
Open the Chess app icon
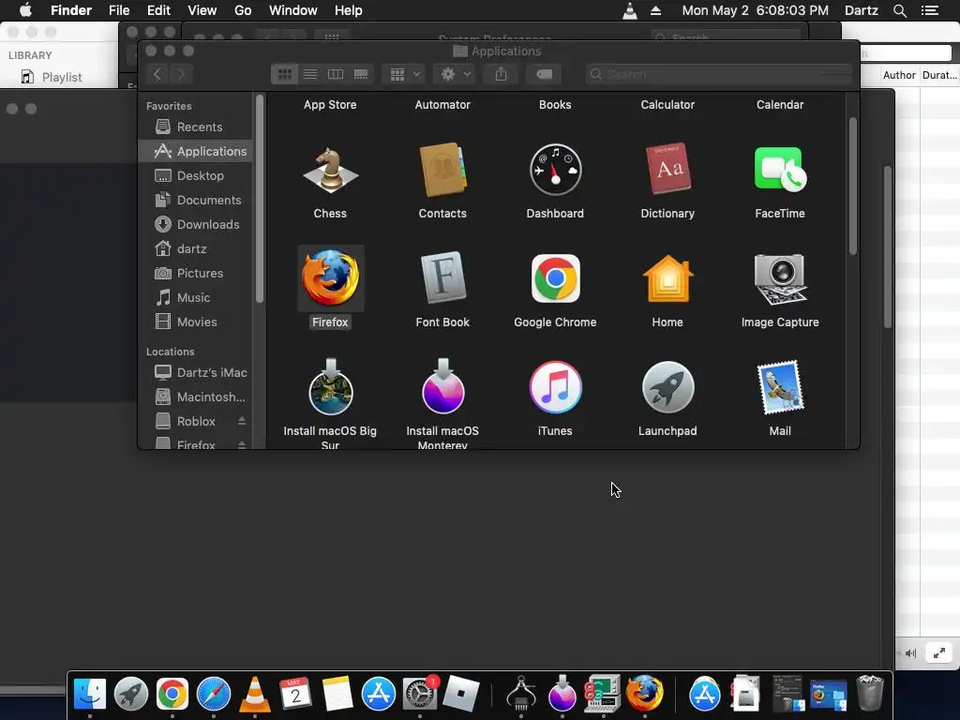(330, 171)
